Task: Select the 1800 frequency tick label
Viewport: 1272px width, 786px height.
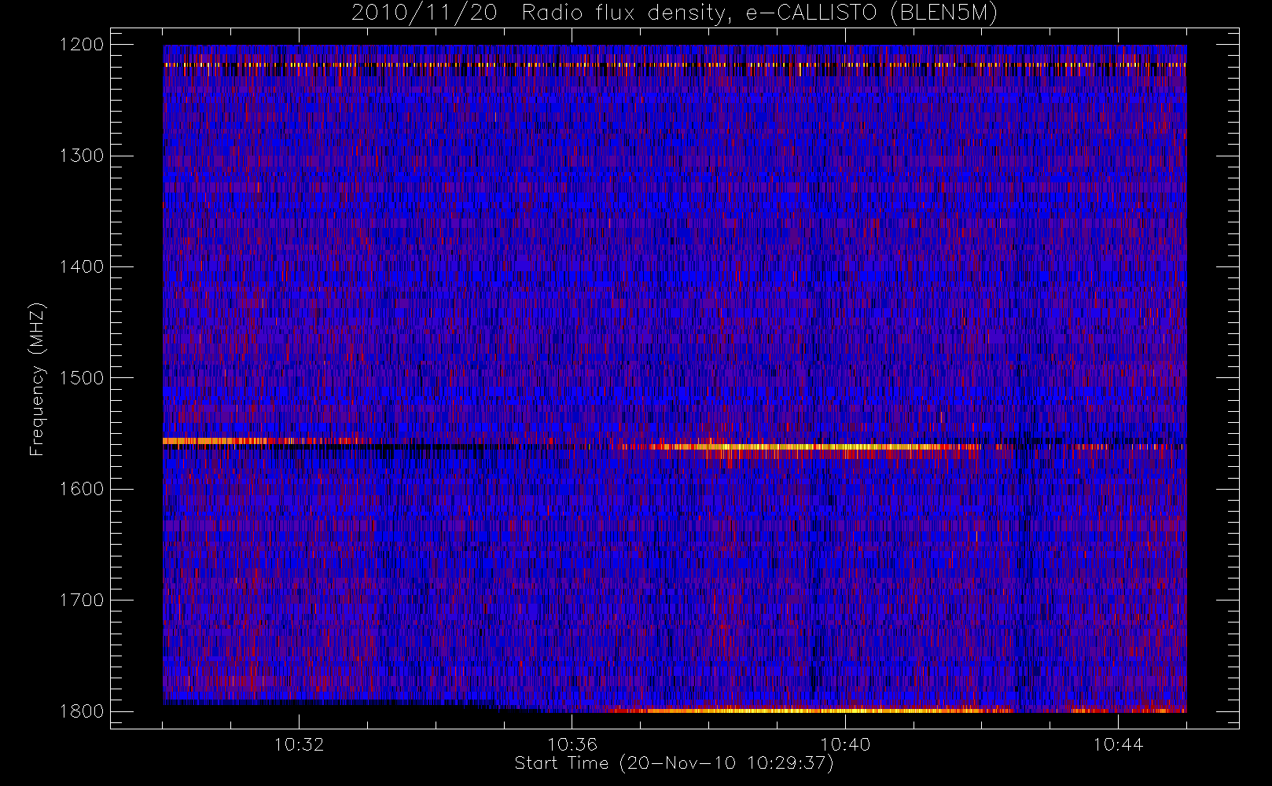Action: pyautogui.click(x=82, y=711)
